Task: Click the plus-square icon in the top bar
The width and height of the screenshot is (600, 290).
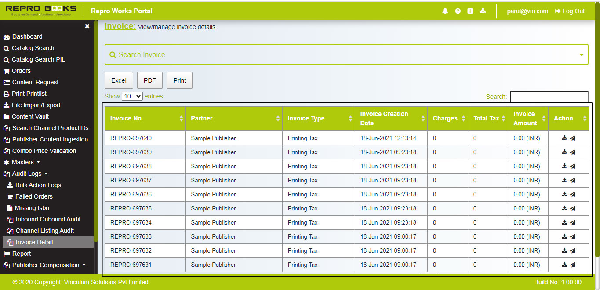Action: click(470, 11)
